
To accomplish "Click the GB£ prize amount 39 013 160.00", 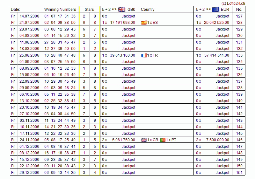I will click(122, 55).
